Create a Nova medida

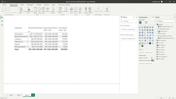[x=86, y=10]
